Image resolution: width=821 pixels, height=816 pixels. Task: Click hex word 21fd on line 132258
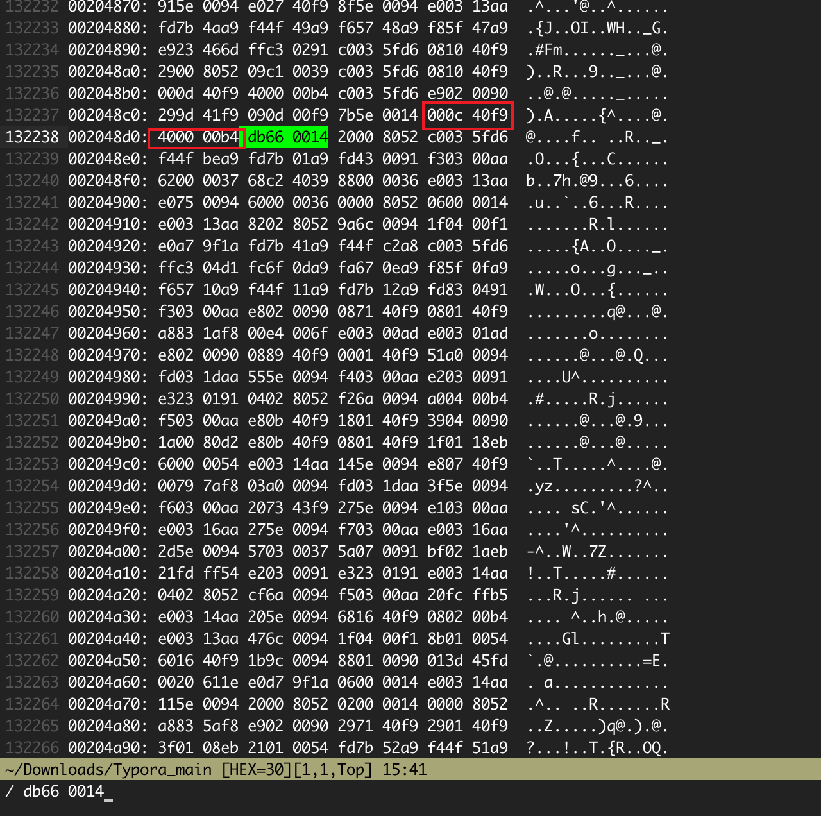point(176,574)
